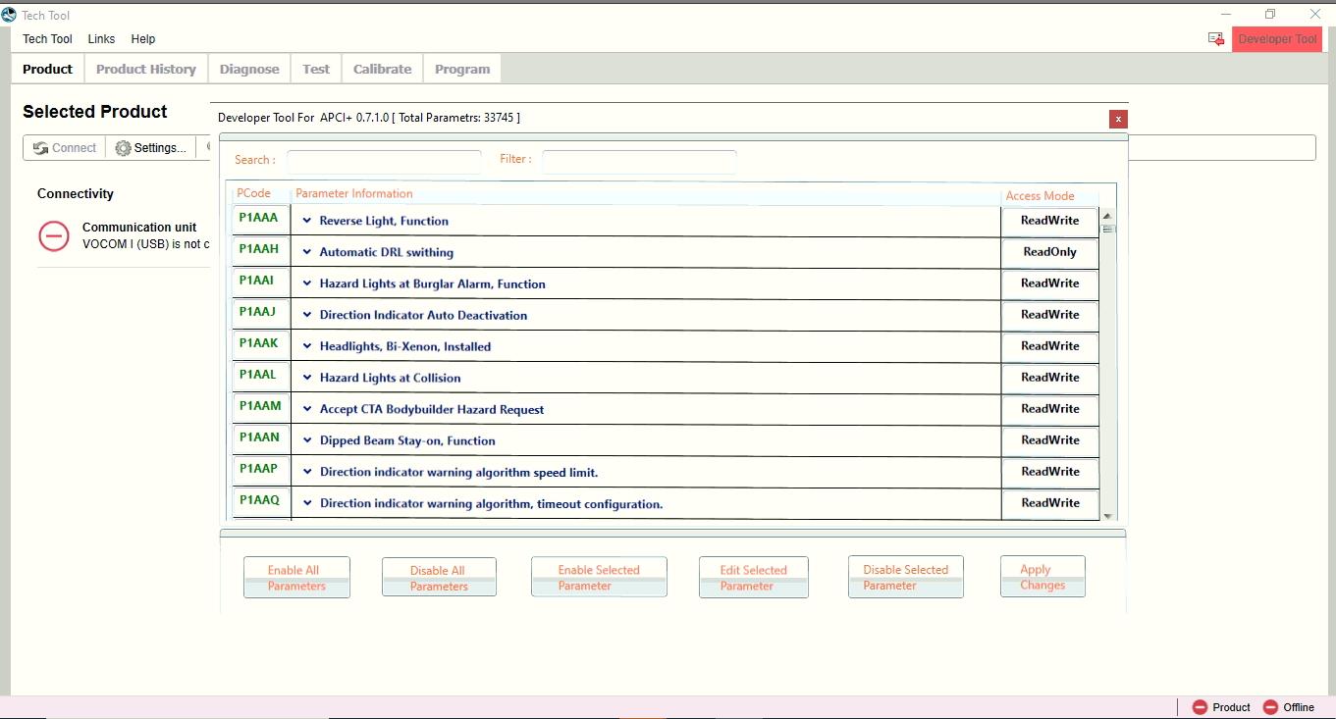The height and width of the screenshot is (719, 1336).
Task: Toggle ReadOnly access for Automatic DRL swithing
Action: (1048, 252)
